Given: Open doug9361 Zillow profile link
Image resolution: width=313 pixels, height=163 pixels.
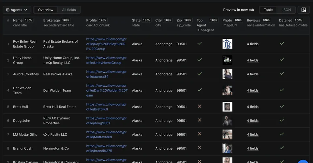Looking at the screenshot, I should pos(106,121).
